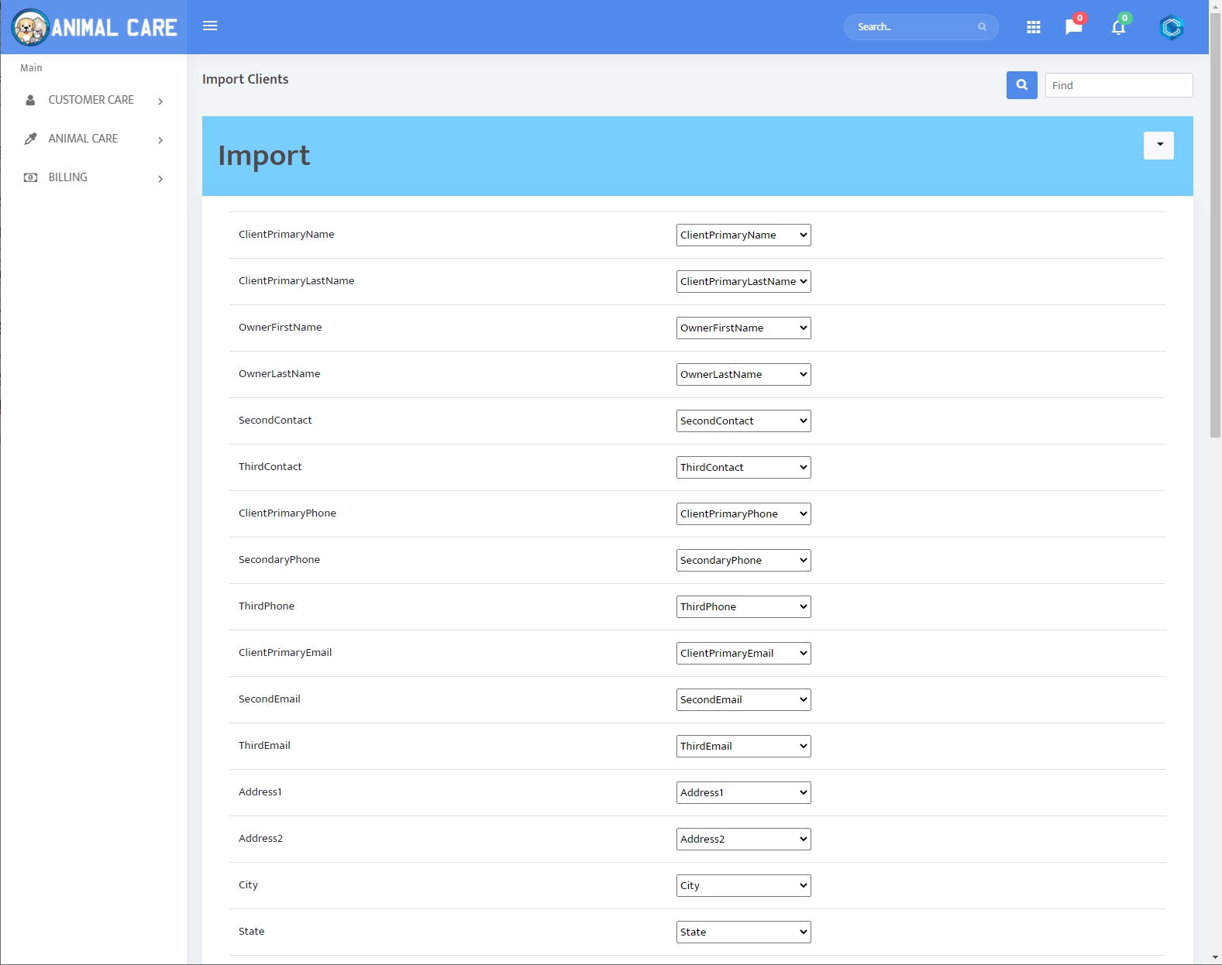Click the Animal Care syringe icon
The image size is (1222, 965).
(x=30, y=139)
